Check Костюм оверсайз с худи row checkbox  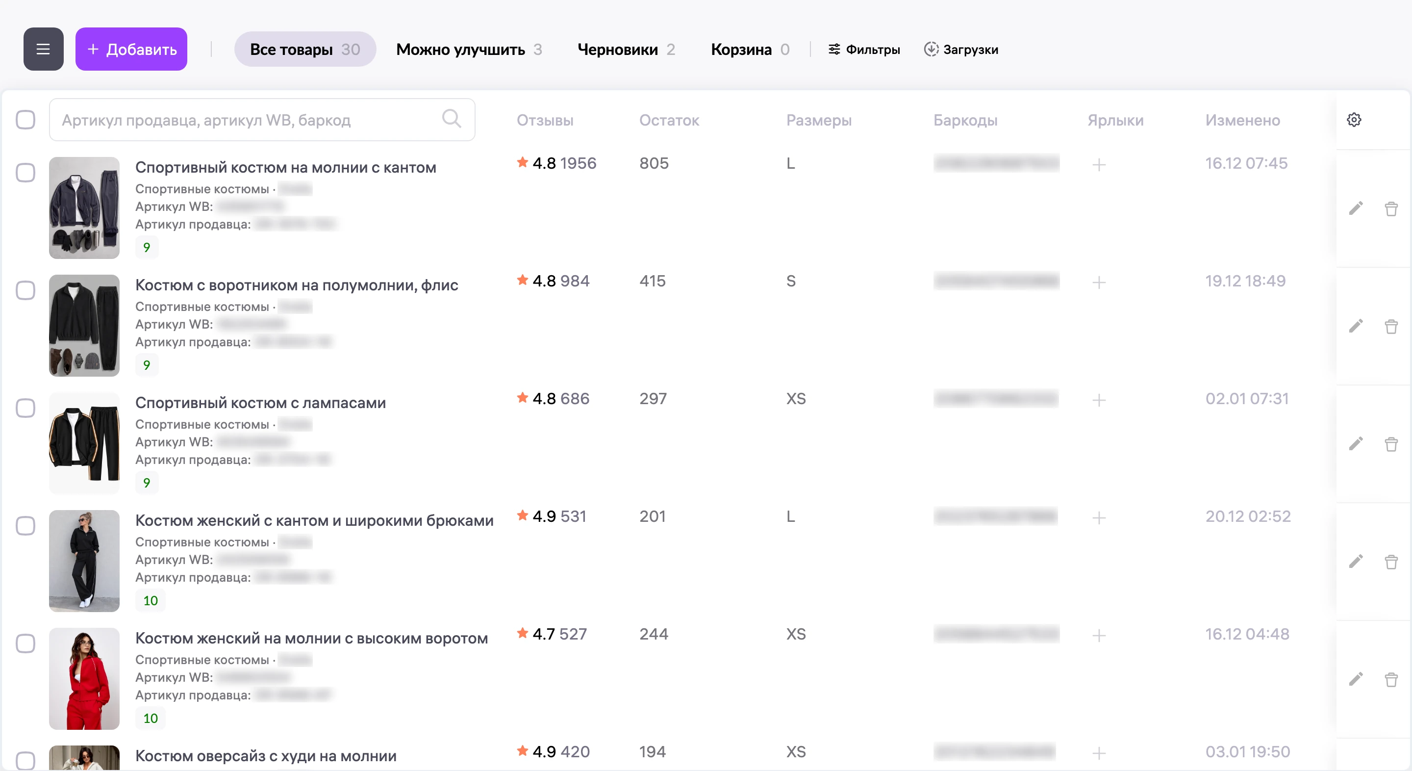point(25,761)
